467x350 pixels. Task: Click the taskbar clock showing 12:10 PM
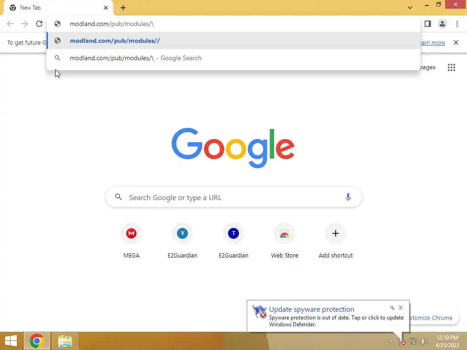447,341
